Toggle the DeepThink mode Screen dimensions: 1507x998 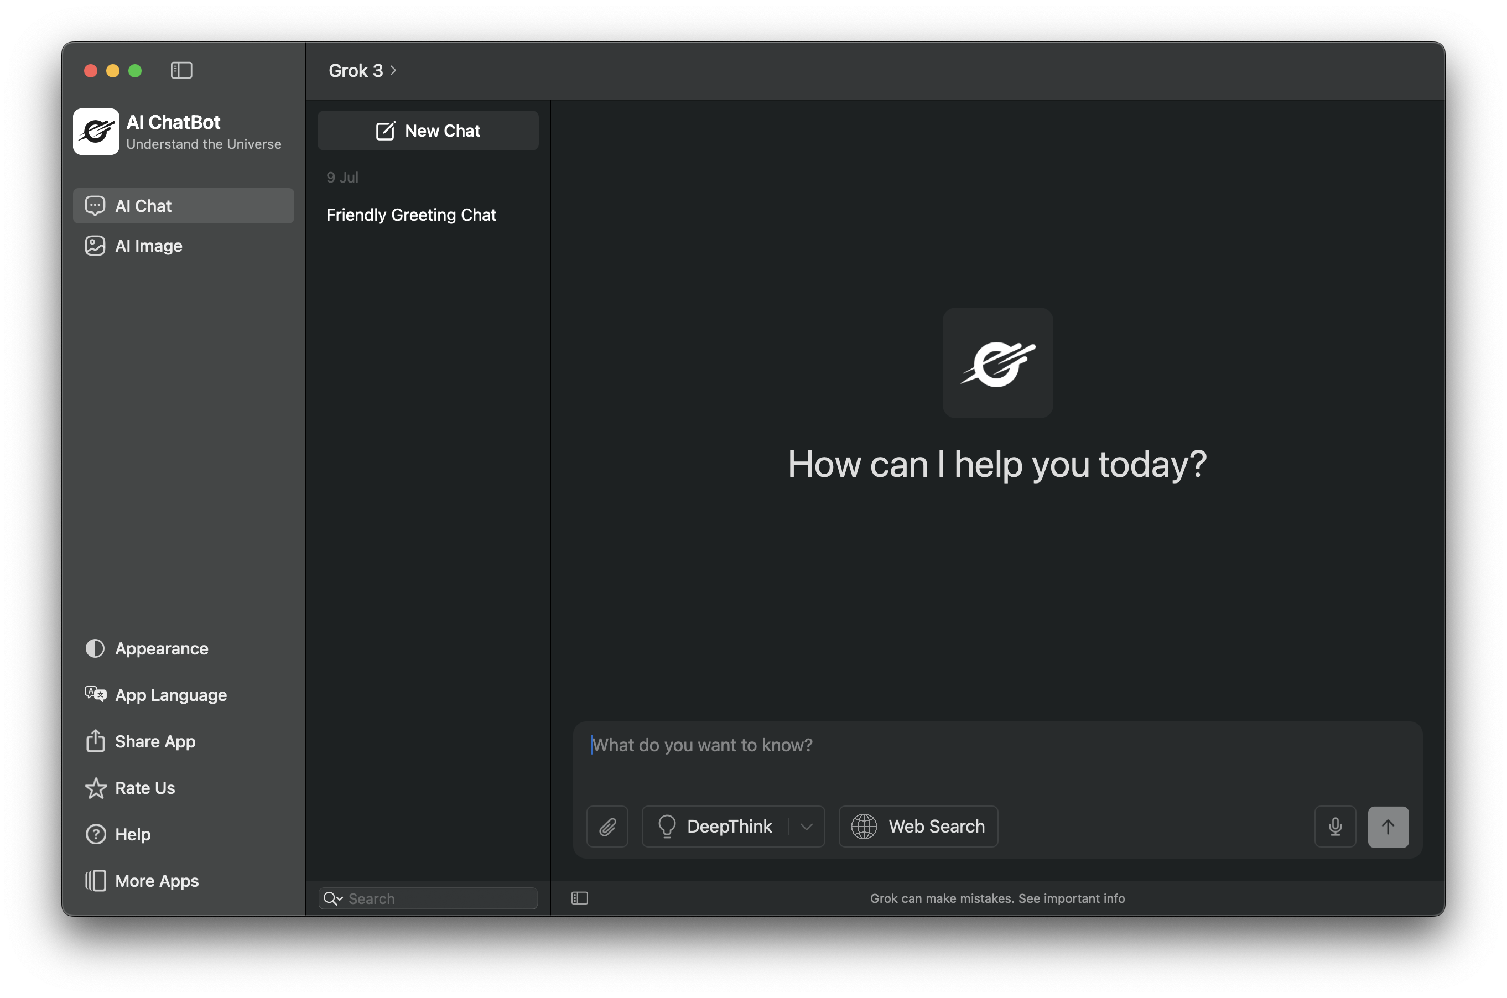tap(715, 827)
